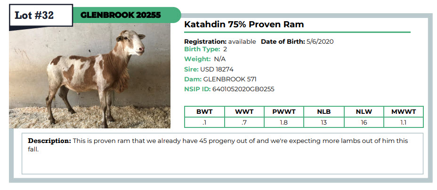The height and width of the screenshot is (190, 437).
Task: Select the PWWT column header
Action: [283, 112]
